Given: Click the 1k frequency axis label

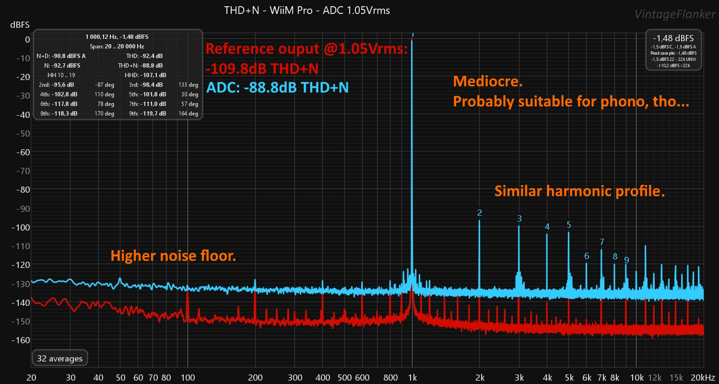Looking at the screenshot, I should 412,377.
